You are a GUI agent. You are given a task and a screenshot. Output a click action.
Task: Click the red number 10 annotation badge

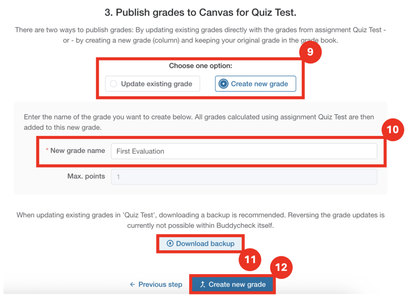click(392, 130)
